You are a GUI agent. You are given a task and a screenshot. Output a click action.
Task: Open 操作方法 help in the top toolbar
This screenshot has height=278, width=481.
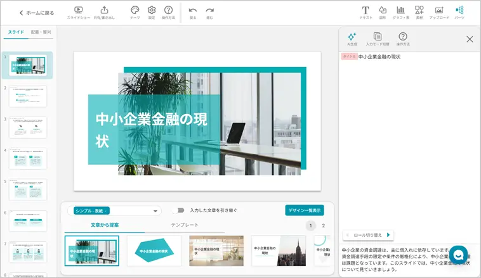pyautogui.click(x=168, y=13)
